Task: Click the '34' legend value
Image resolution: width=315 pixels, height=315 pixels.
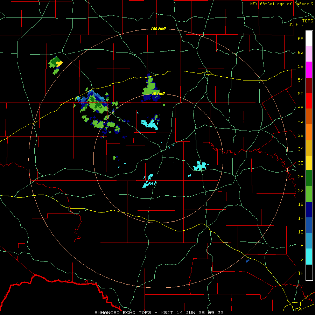Action: click(301, 149)
